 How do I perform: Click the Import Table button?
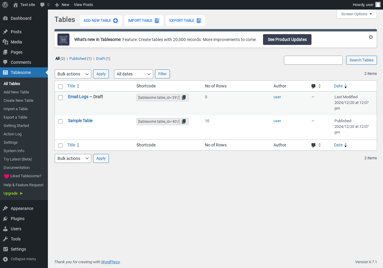click(x=144, y=21)
